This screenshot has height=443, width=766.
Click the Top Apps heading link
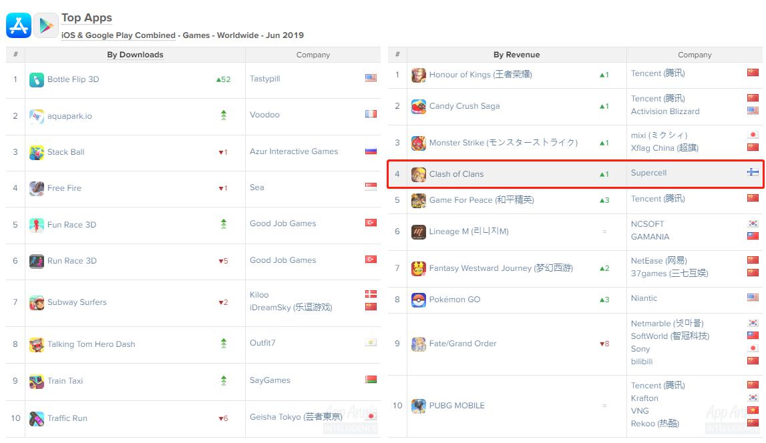click(86, 18)
